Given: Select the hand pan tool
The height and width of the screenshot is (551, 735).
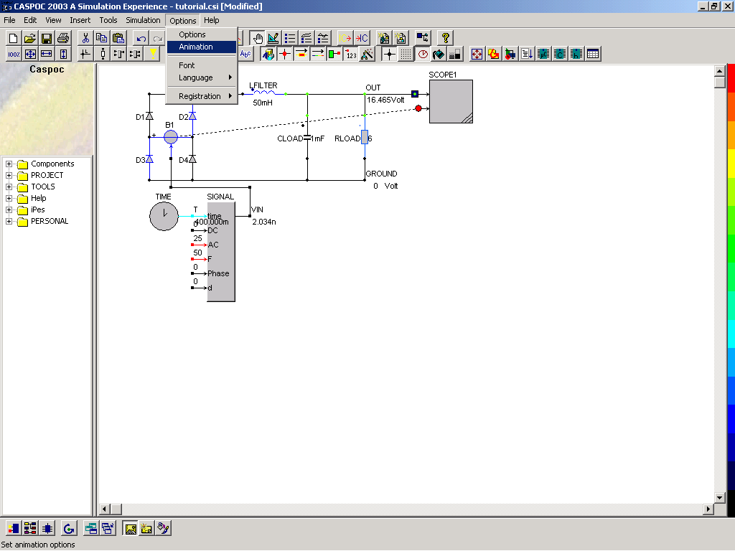Looking at the screenshot, I should click(258, 38).
